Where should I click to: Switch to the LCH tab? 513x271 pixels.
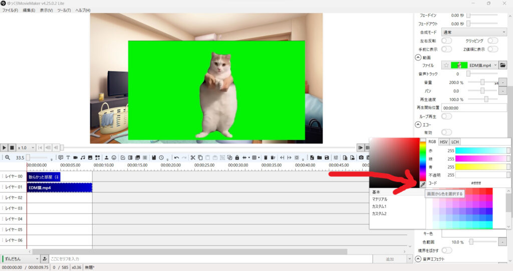[455, 141]
